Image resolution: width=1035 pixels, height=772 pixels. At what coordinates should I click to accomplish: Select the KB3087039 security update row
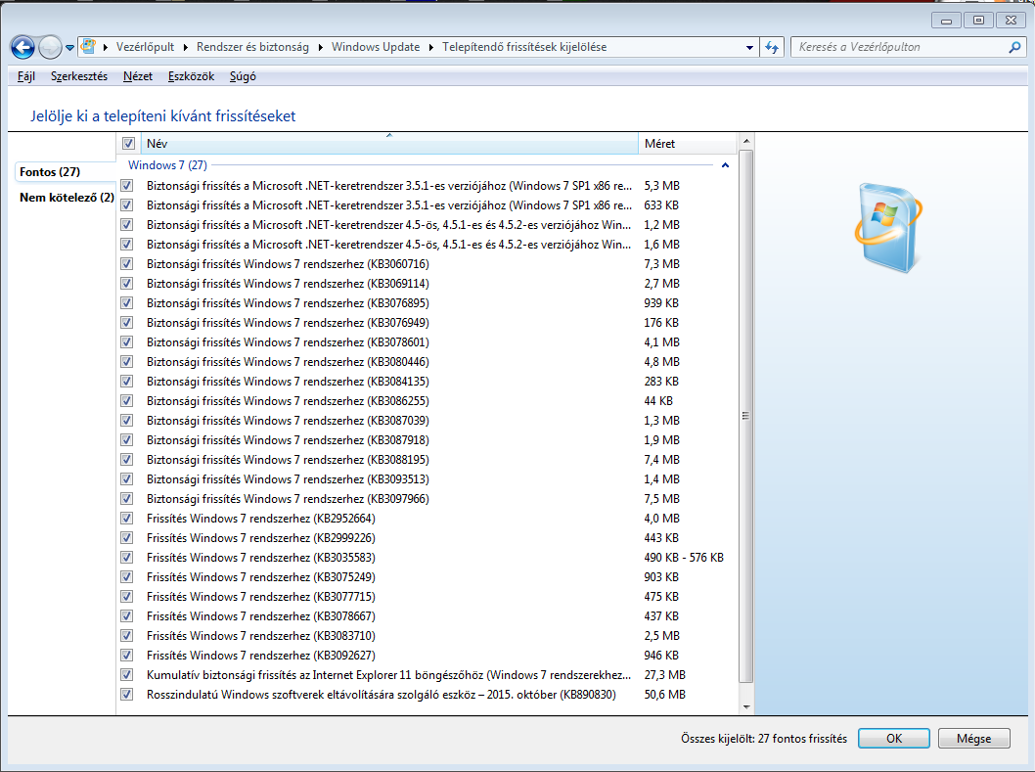pos(427,421)
